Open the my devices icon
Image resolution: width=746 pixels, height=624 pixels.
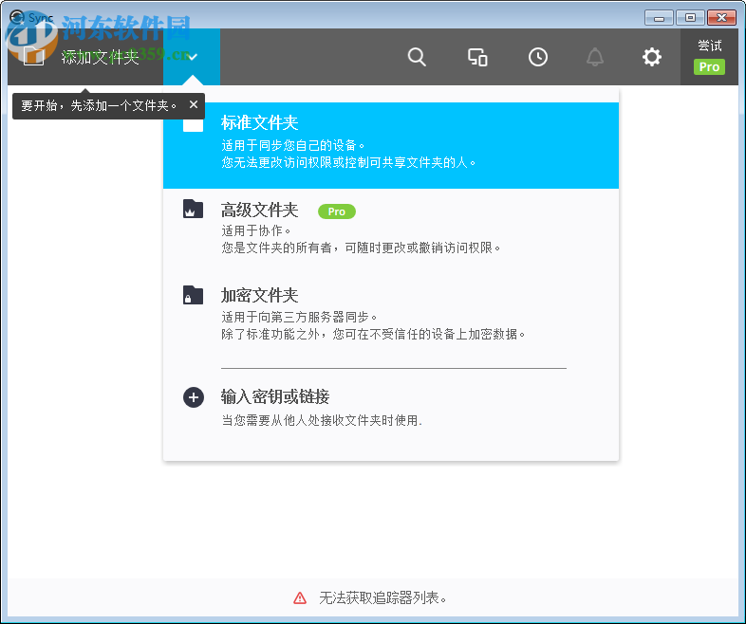pos(477,57)
